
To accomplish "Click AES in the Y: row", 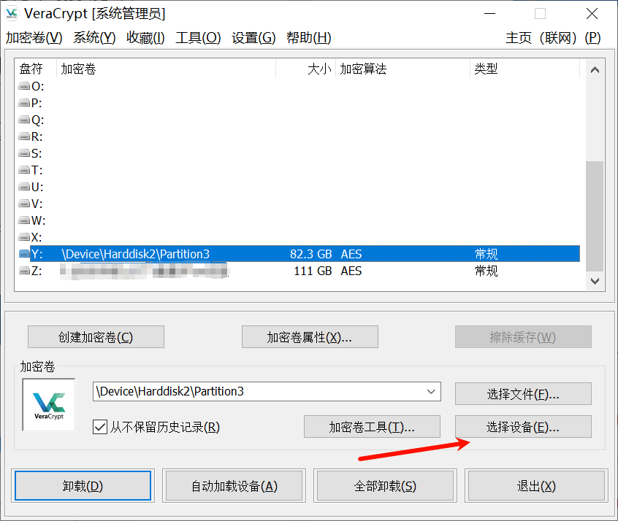I will (351, 254).
